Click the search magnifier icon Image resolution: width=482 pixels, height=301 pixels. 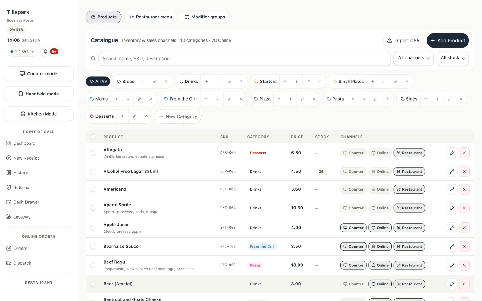click(93, 58)
